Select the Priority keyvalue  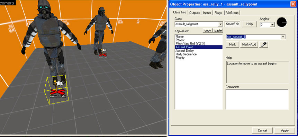(198, 58)
